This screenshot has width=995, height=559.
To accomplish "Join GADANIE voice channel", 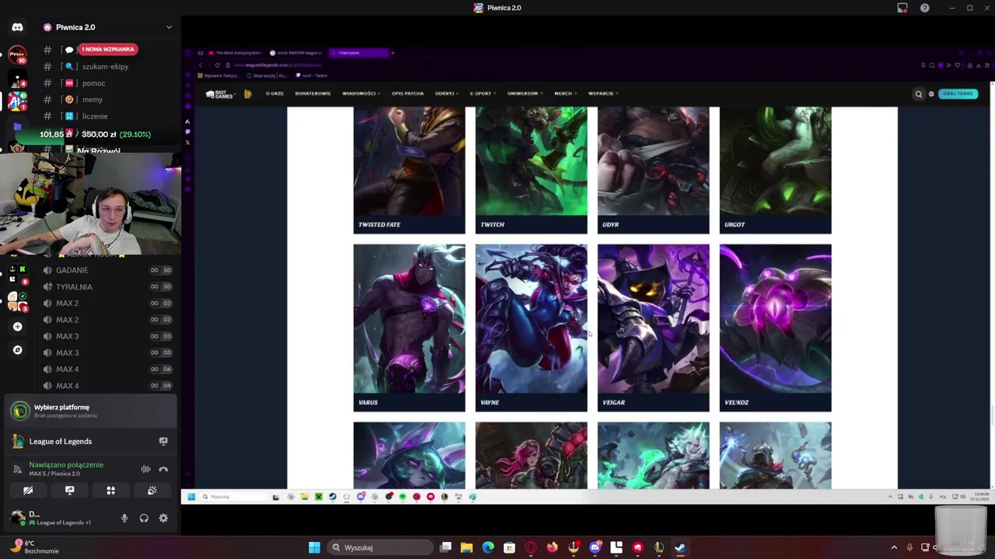I will click(x=107, y=270).
